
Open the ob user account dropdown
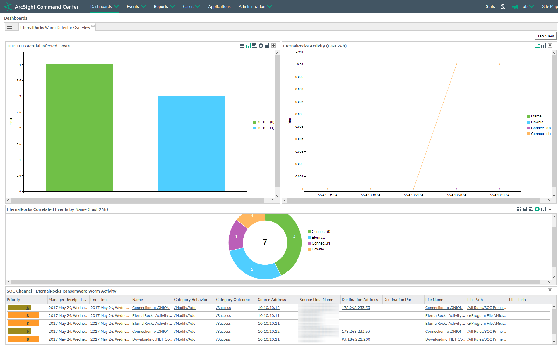click(x=528, y=7)
